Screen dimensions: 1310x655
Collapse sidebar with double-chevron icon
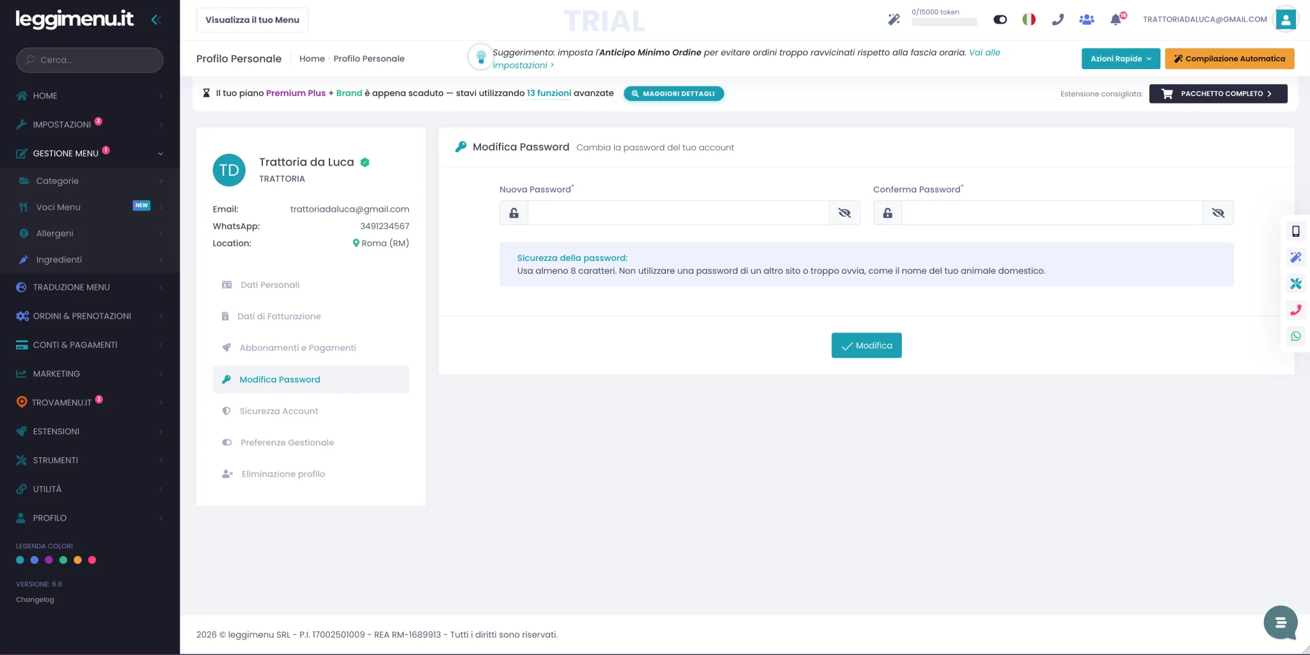tap(155, 20)
